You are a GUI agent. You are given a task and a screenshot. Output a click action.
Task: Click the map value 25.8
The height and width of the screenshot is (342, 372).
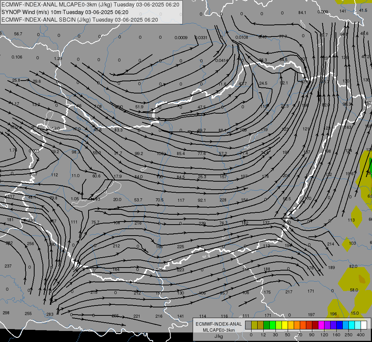[x=16, y=80]
